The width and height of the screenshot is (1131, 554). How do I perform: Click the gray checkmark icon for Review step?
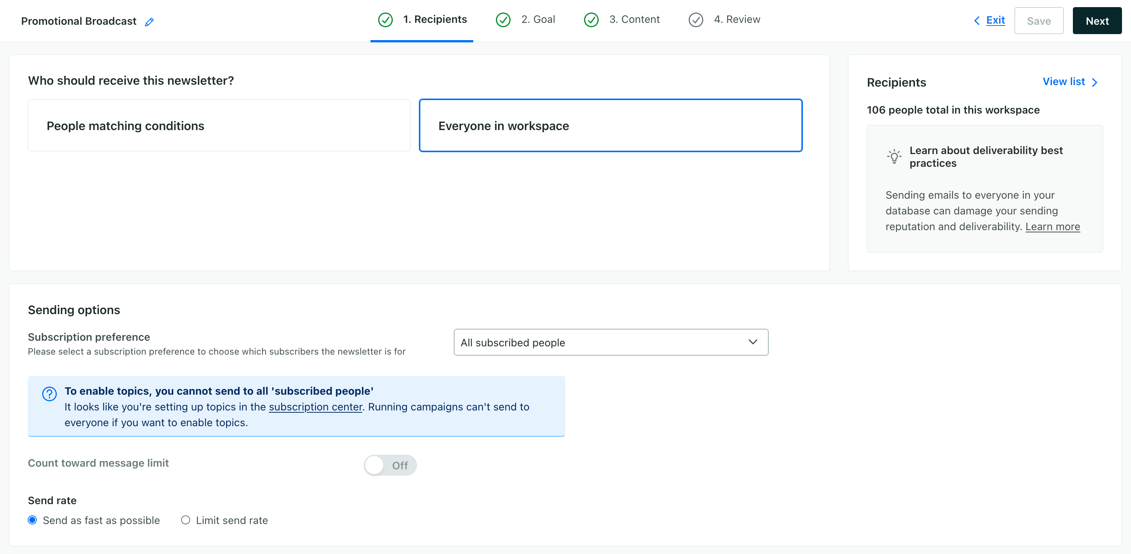click(x=696, y=20)
